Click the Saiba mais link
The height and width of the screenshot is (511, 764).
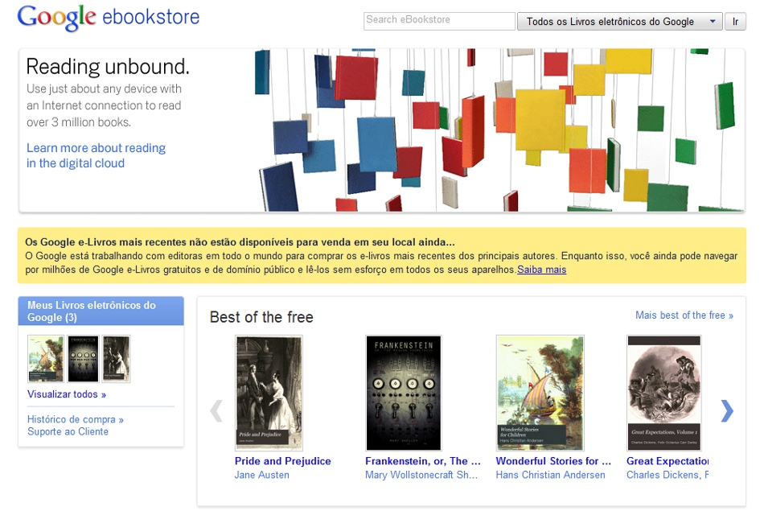point(541,270)
